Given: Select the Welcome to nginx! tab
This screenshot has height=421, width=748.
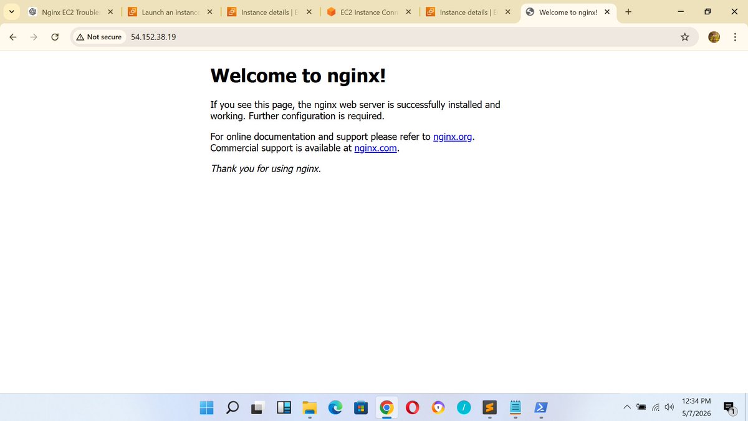Looking at the screenshot, I should [x=568, y=12].
